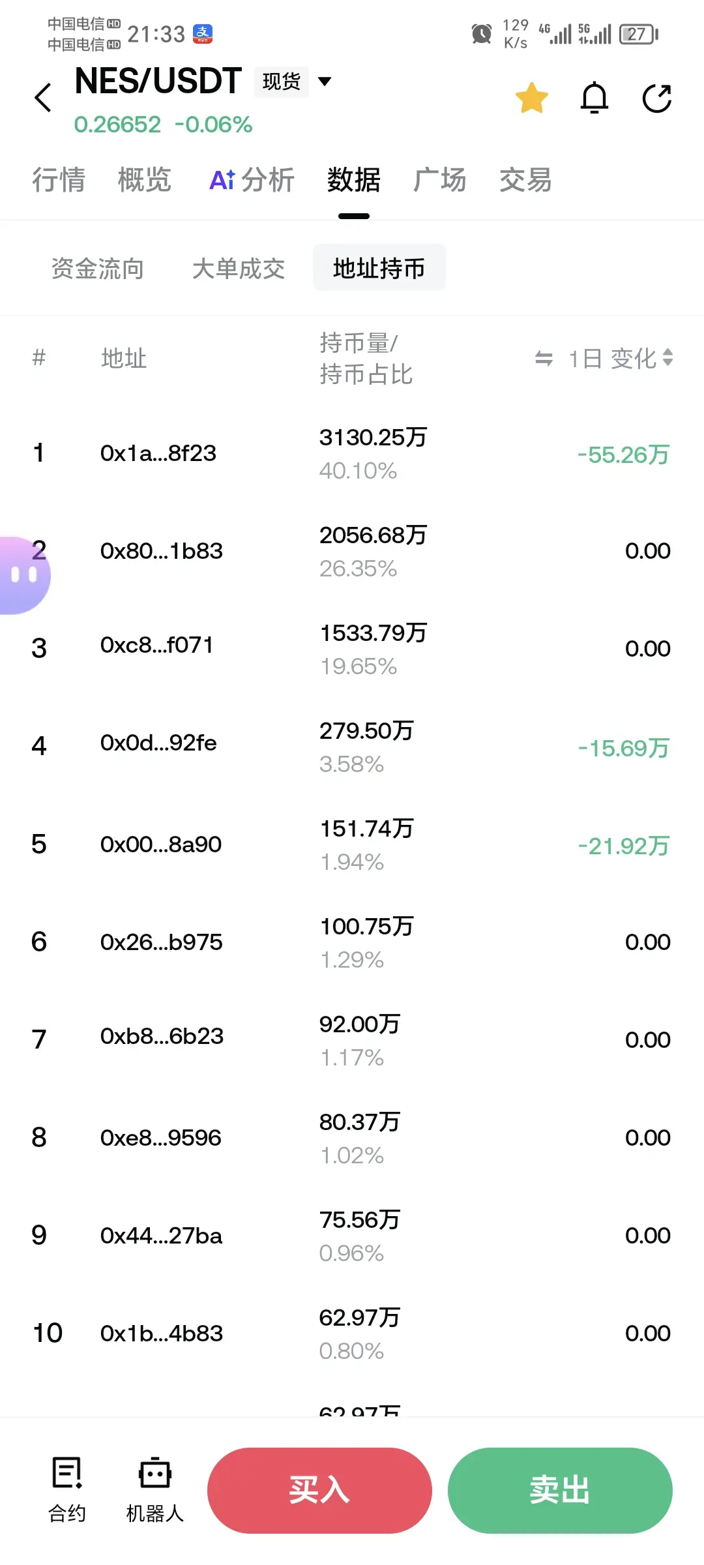Toggle the yellow favorite star
The width and height of the screenshot is (704, 1565).
pos(532,98)
